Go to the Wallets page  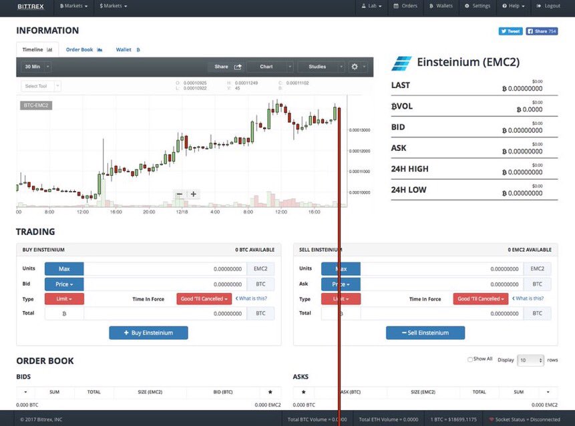click(x=441, y=6)
